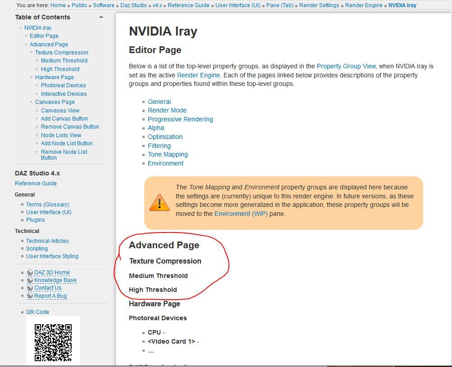Jump to Advanced Page in contents
Screen dimensions: 452x367
tap(49, 45)
